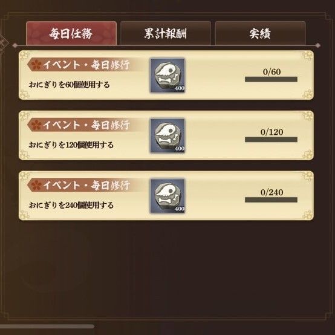Click mission text おにぎりを120個使用する
This screenshot has height=335, width=335.
(71, 145)
